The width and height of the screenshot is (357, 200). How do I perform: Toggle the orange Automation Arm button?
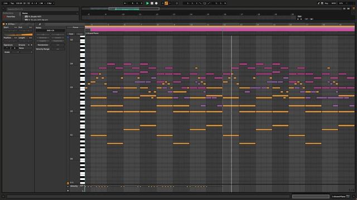pyautogui.click(x=166, y=3)
